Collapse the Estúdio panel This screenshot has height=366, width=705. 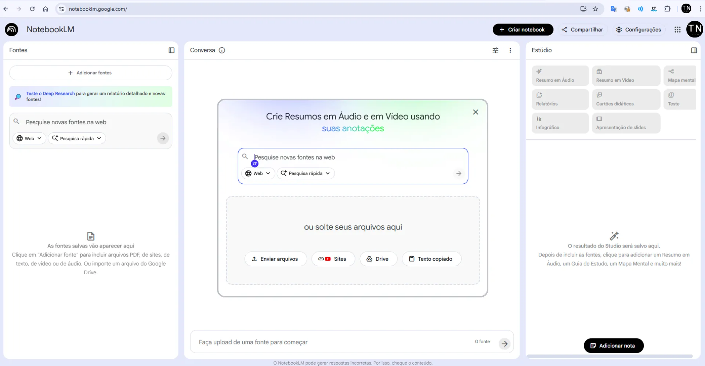[694, 50]
